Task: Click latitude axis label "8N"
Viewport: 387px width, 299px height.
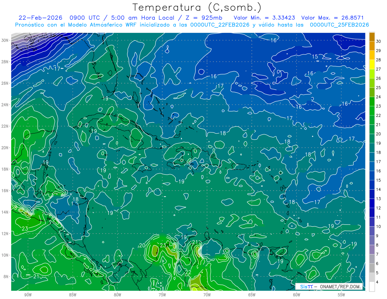Action: [6, 276]
